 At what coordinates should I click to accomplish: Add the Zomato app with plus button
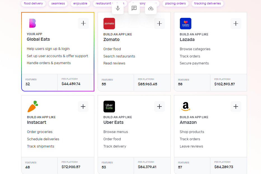[x=159, y=23]
